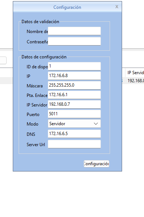
Task: Click the Datos de configuración group label
Action: point(44,57)
